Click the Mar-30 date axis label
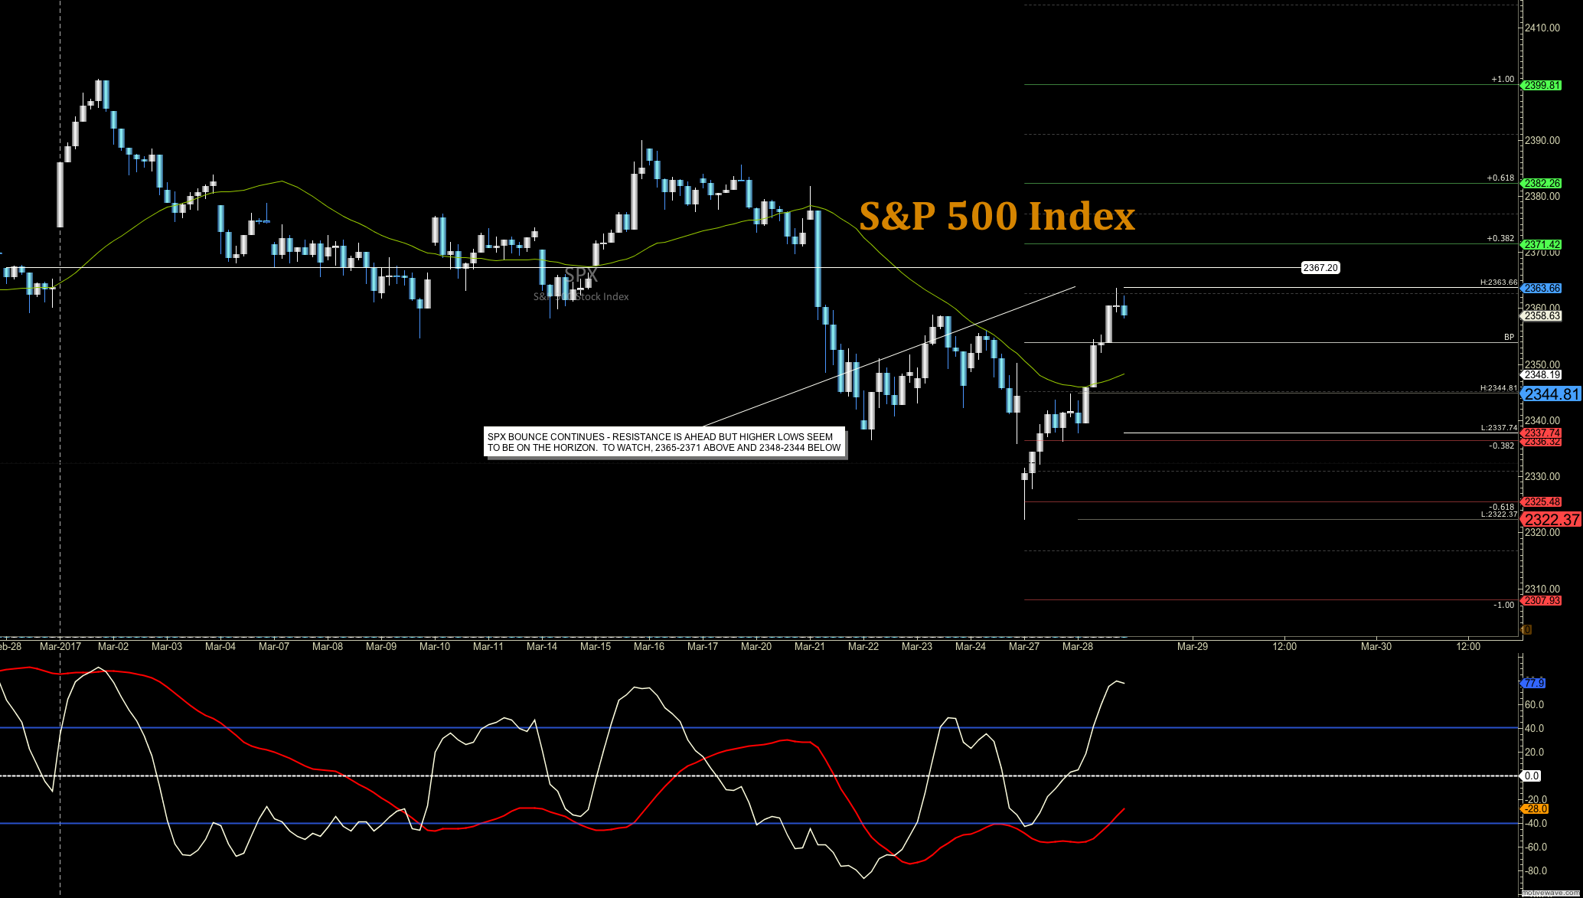1583x898 pixels. [1376, 646]
